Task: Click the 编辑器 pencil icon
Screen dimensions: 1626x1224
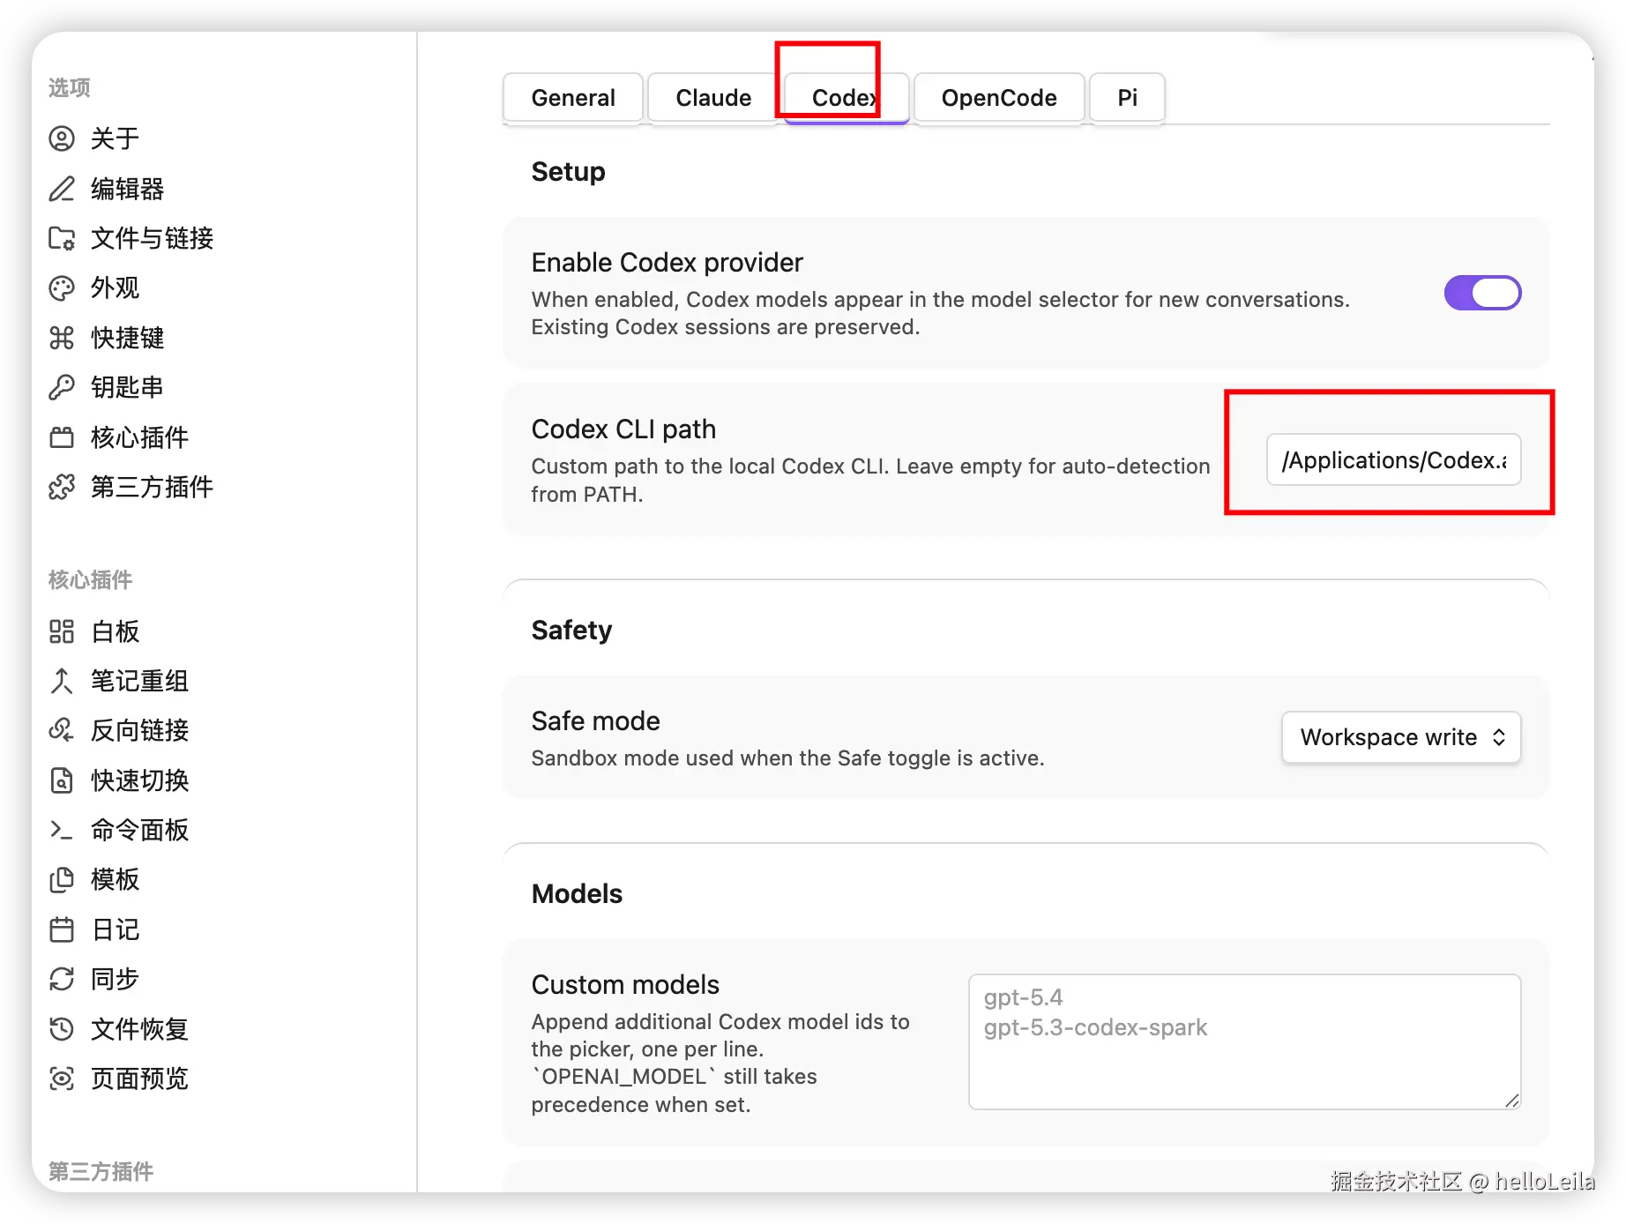Action: 62,189
